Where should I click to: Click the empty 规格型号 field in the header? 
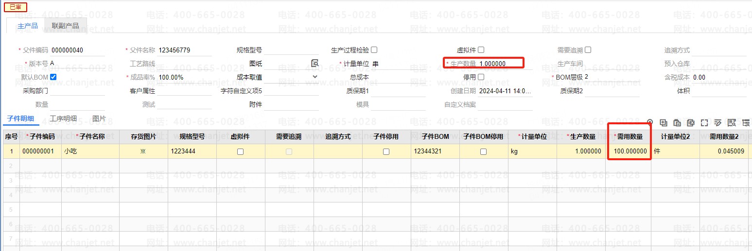click(x=292, y=50)
